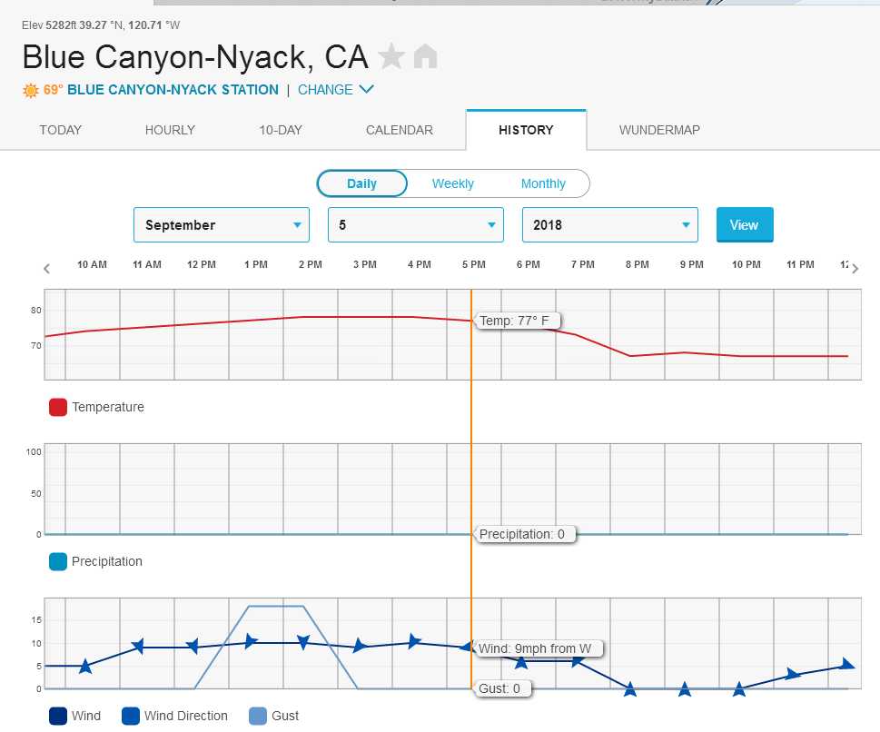Viewport: 880px width, 732px height.
Task: Open the Hourly tab
Action: point(170,130)
